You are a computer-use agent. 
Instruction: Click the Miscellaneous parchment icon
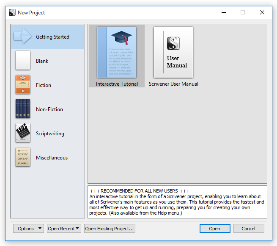coord(23,157)
